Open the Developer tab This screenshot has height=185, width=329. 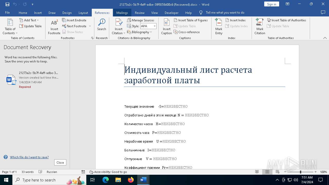pyautogui.click(x=171, y=13)
